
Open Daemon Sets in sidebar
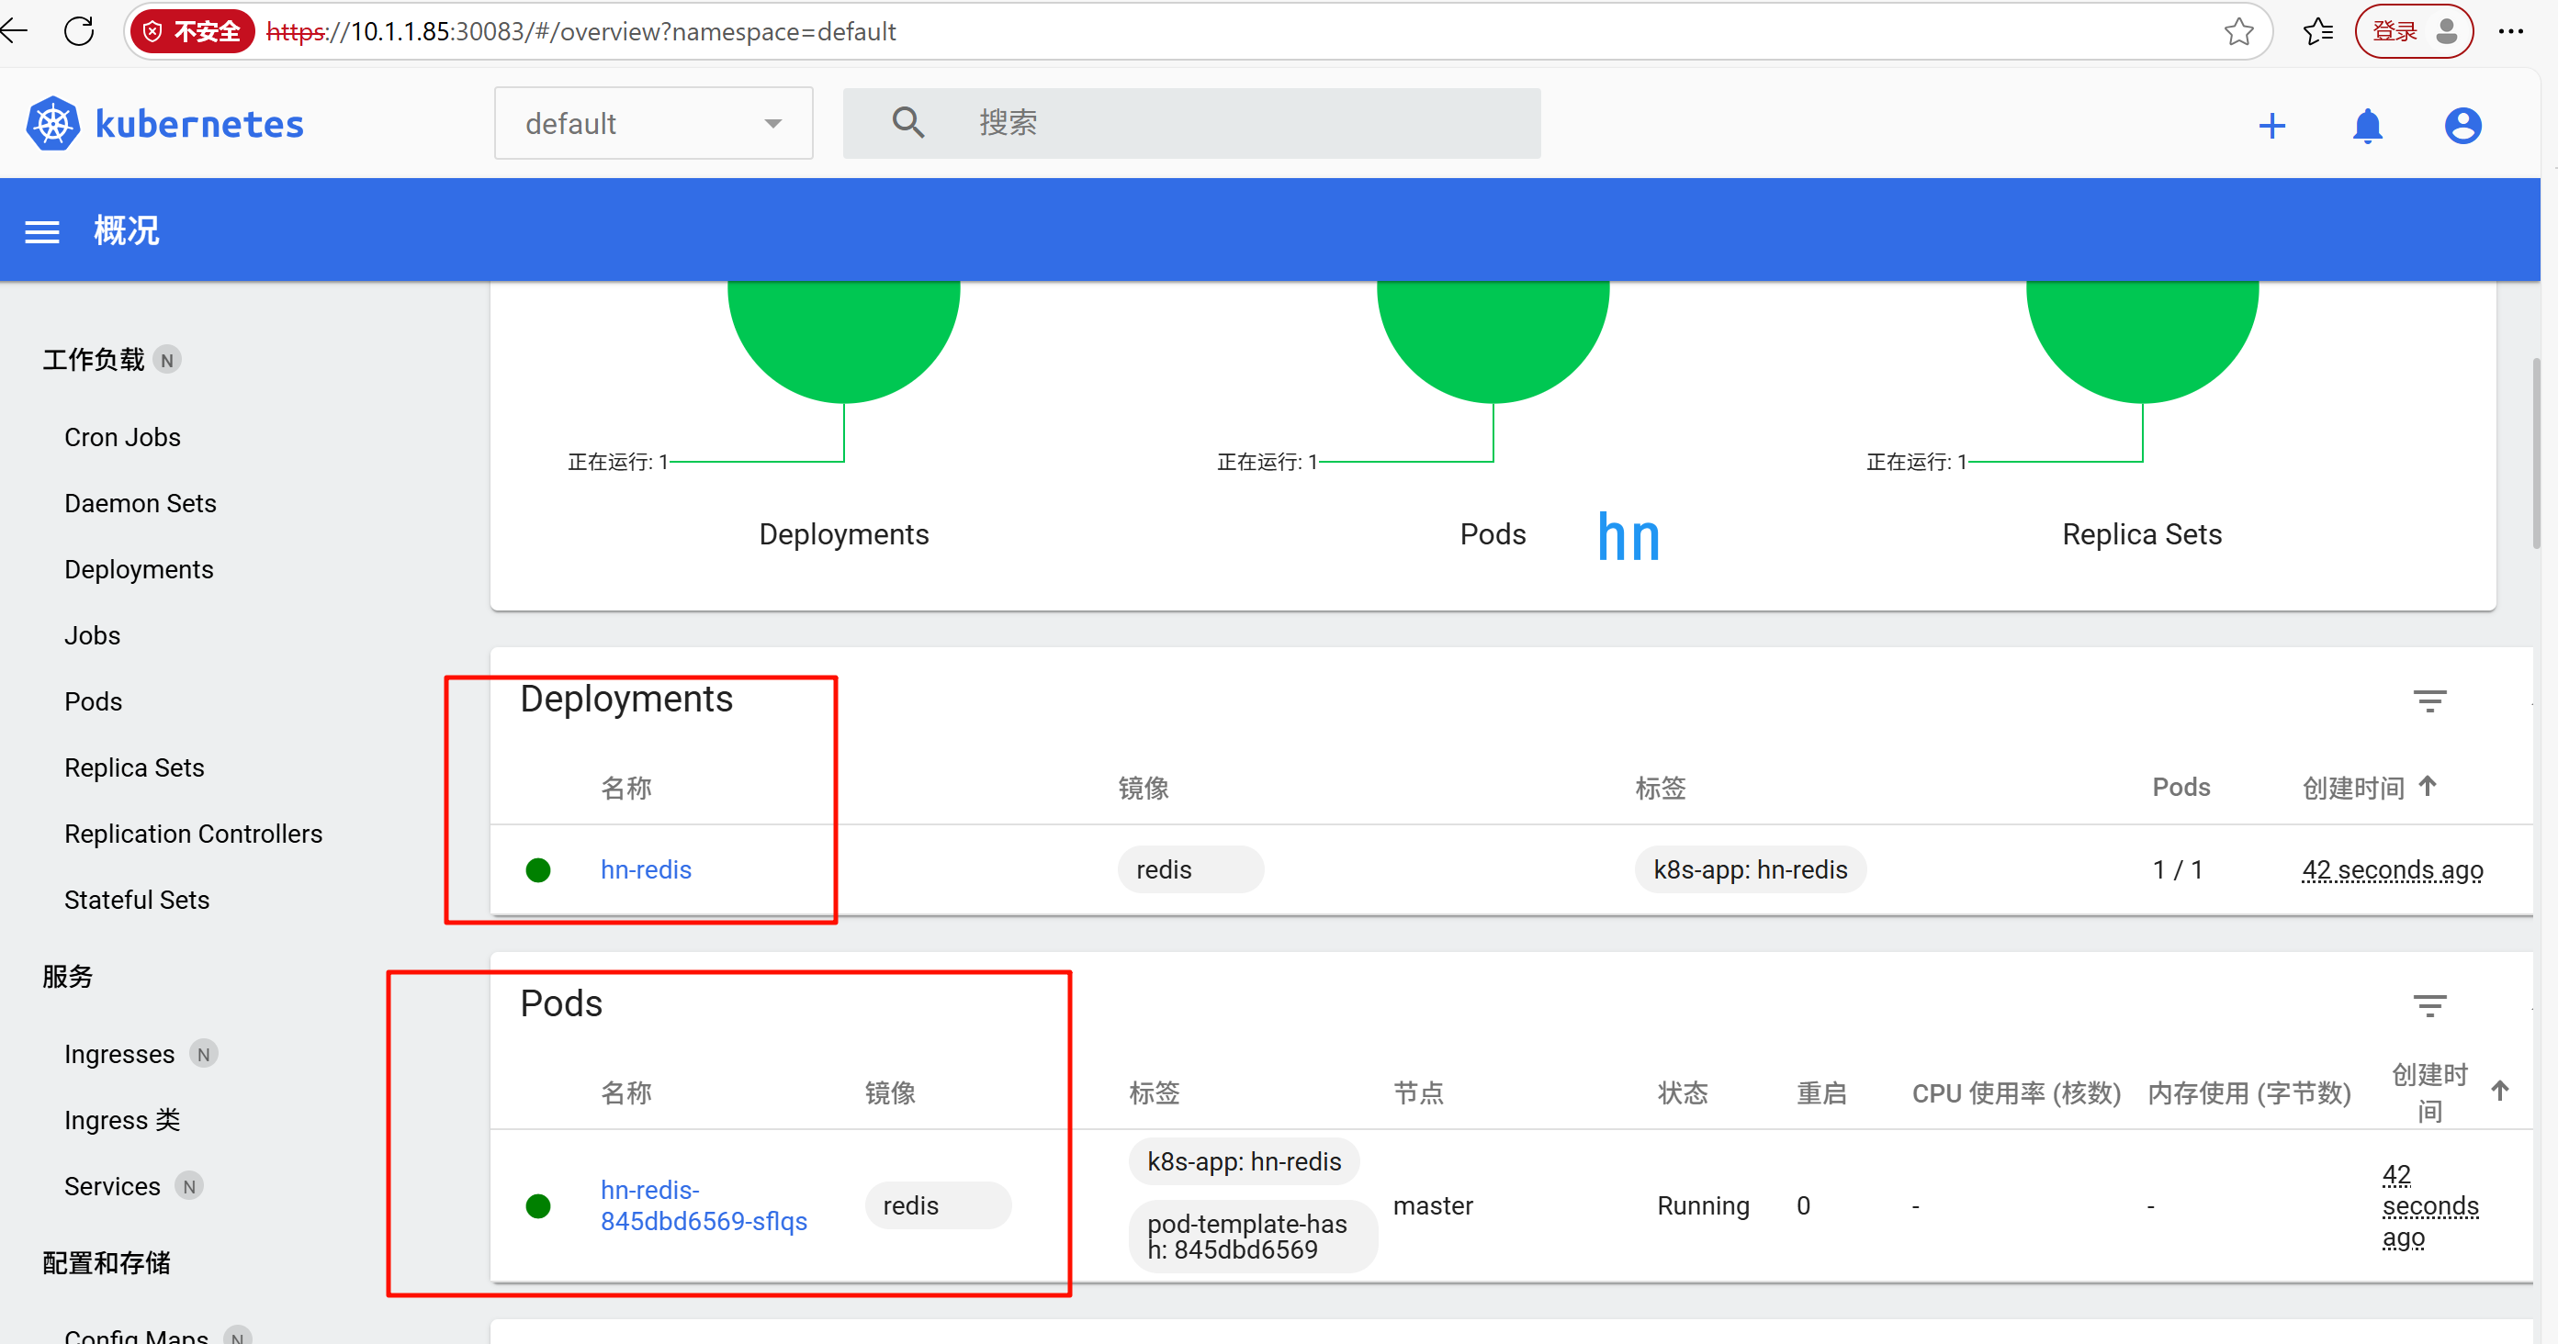140,503
